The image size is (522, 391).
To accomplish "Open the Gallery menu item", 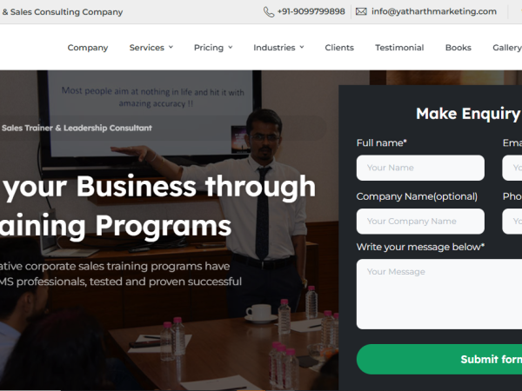I will pyautogui.click(x=507, y=48).
